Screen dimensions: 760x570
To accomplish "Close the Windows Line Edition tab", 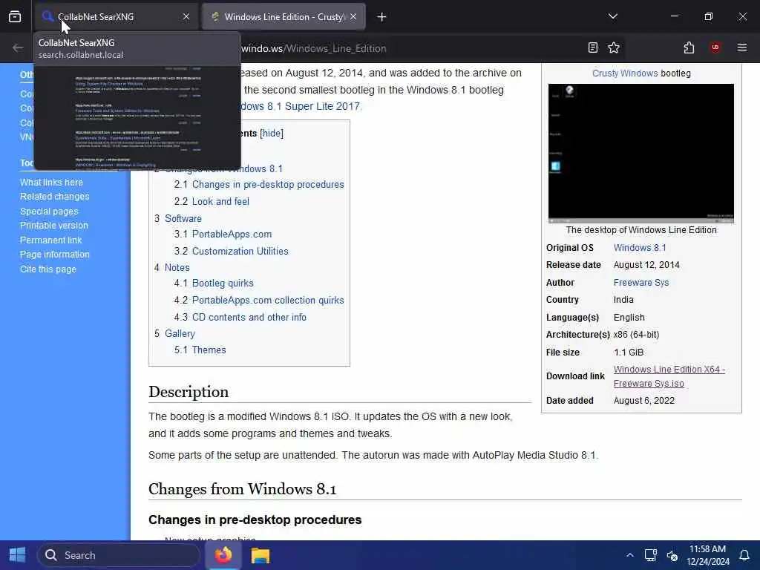I will pos(353,17).
